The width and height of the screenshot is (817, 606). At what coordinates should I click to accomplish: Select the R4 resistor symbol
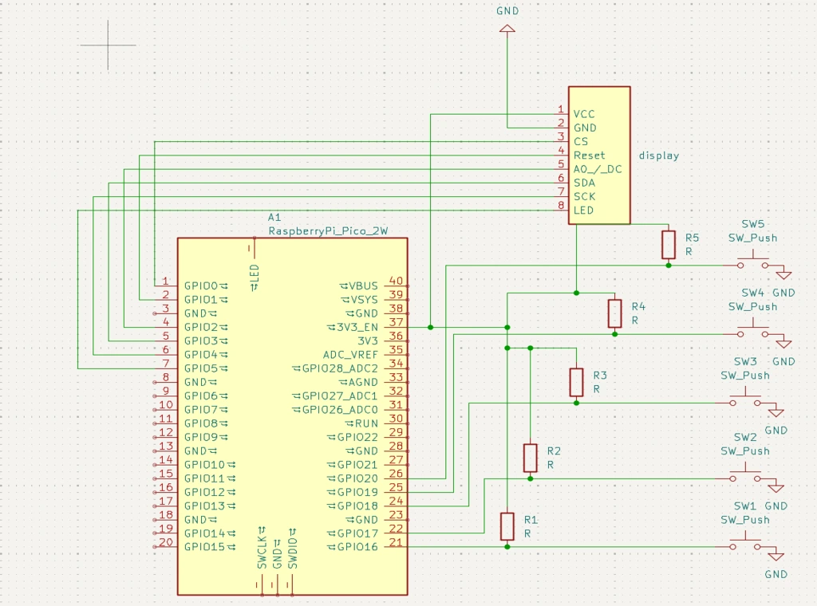[x=614, y=313]
